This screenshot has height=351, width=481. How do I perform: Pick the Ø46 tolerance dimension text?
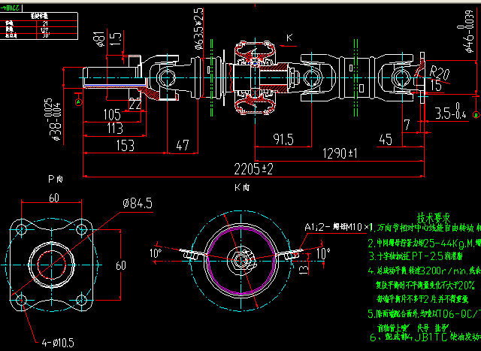pyautogui.click(x=467, y=32)
